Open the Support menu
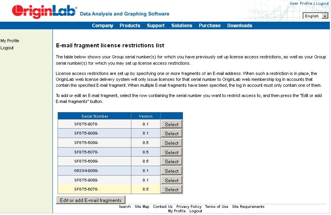The width and height of the screenshot is (331, 215). [x=155, y=26]
